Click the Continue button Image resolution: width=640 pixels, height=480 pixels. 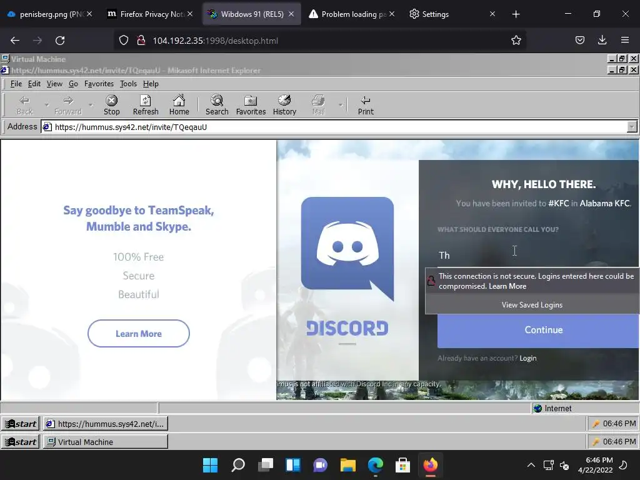538,330
